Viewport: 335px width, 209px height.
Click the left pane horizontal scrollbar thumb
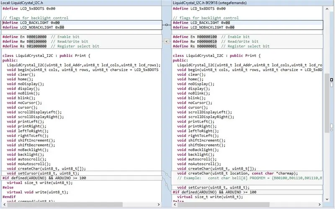(65, 204)
